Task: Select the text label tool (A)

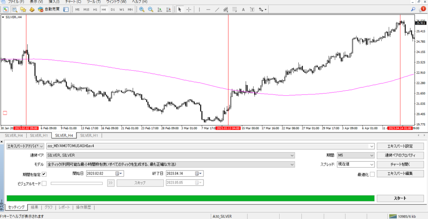Action: tap(243, 9)
